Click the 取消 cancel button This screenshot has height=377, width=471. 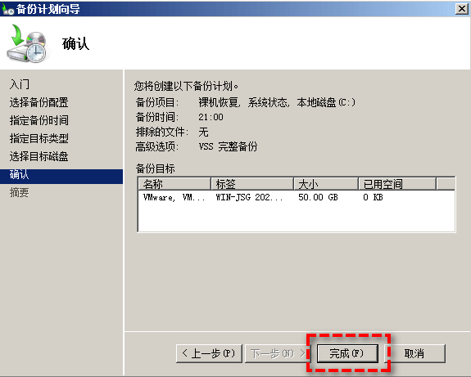click(414, 353)
